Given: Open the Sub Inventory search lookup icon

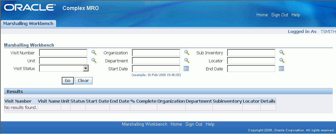Looking at the screenshot, I should coord(282,52).
